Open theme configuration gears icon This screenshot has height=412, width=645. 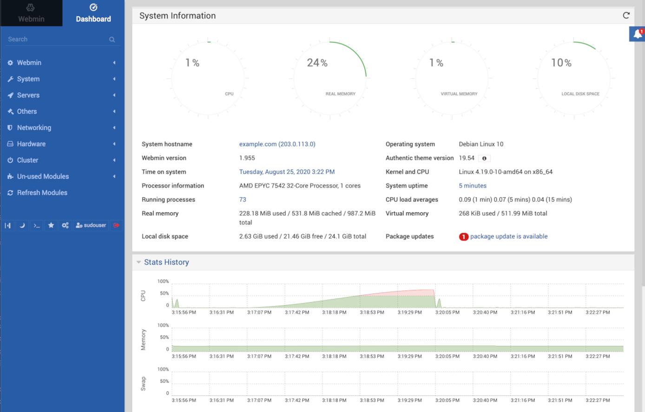coord(65,225)
